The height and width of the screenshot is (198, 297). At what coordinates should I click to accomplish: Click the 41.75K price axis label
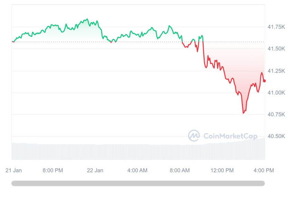click(276, 27)
